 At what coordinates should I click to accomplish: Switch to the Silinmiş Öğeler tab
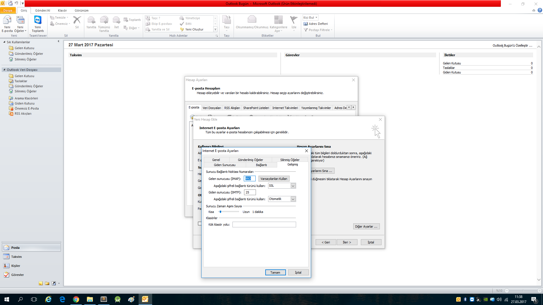tap(290, 160)
